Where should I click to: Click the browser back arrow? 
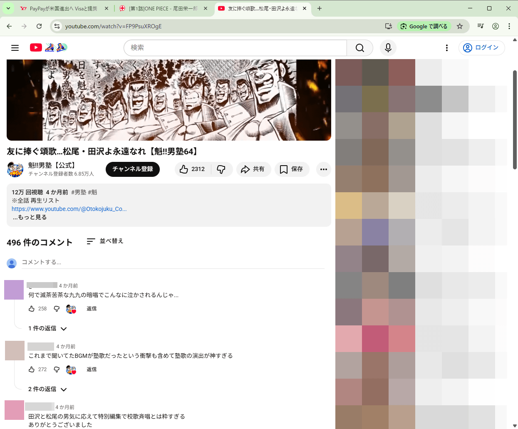9,26
